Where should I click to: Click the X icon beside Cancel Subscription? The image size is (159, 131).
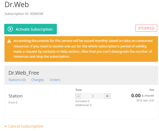pos(6,126)
